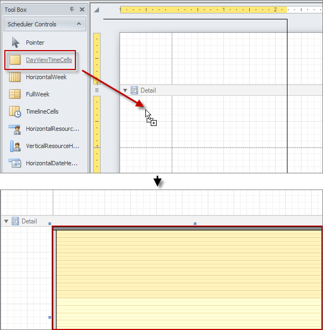This screenshot has height=330, width=323.
Task: Pick the HorizontalDateHeaders control
Action: click(51, 163)
